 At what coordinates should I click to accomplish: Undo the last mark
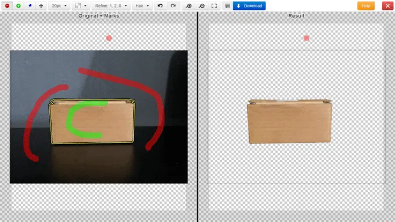[x=160, y=6]
